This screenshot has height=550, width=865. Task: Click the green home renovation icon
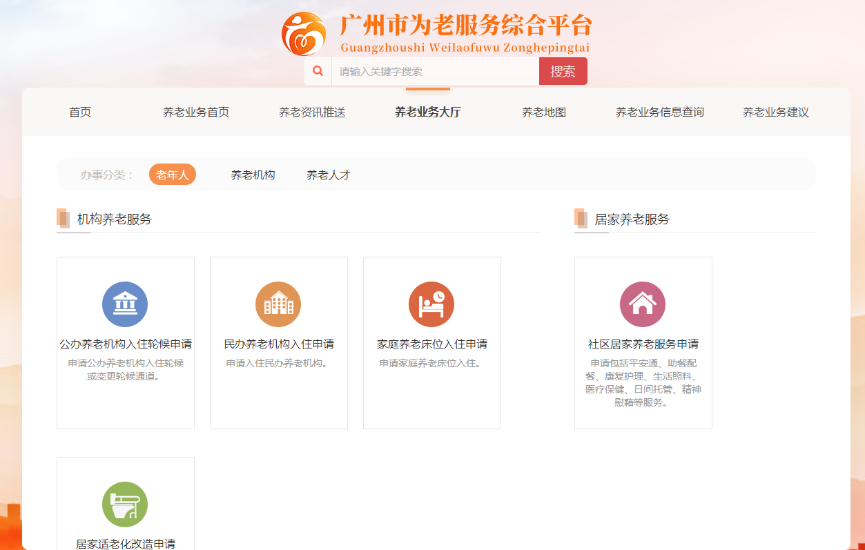(x=125, y=504)
